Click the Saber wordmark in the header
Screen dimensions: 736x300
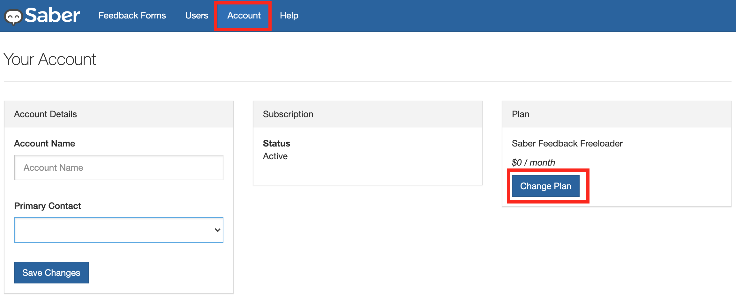click(52, 15)
